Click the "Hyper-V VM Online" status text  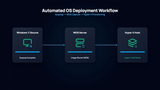(132, 58)
